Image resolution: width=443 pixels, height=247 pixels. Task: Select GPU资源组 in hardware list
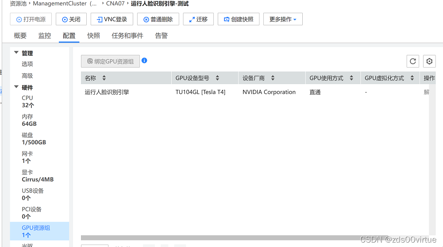pyautogui.click(x=39, y=231)
